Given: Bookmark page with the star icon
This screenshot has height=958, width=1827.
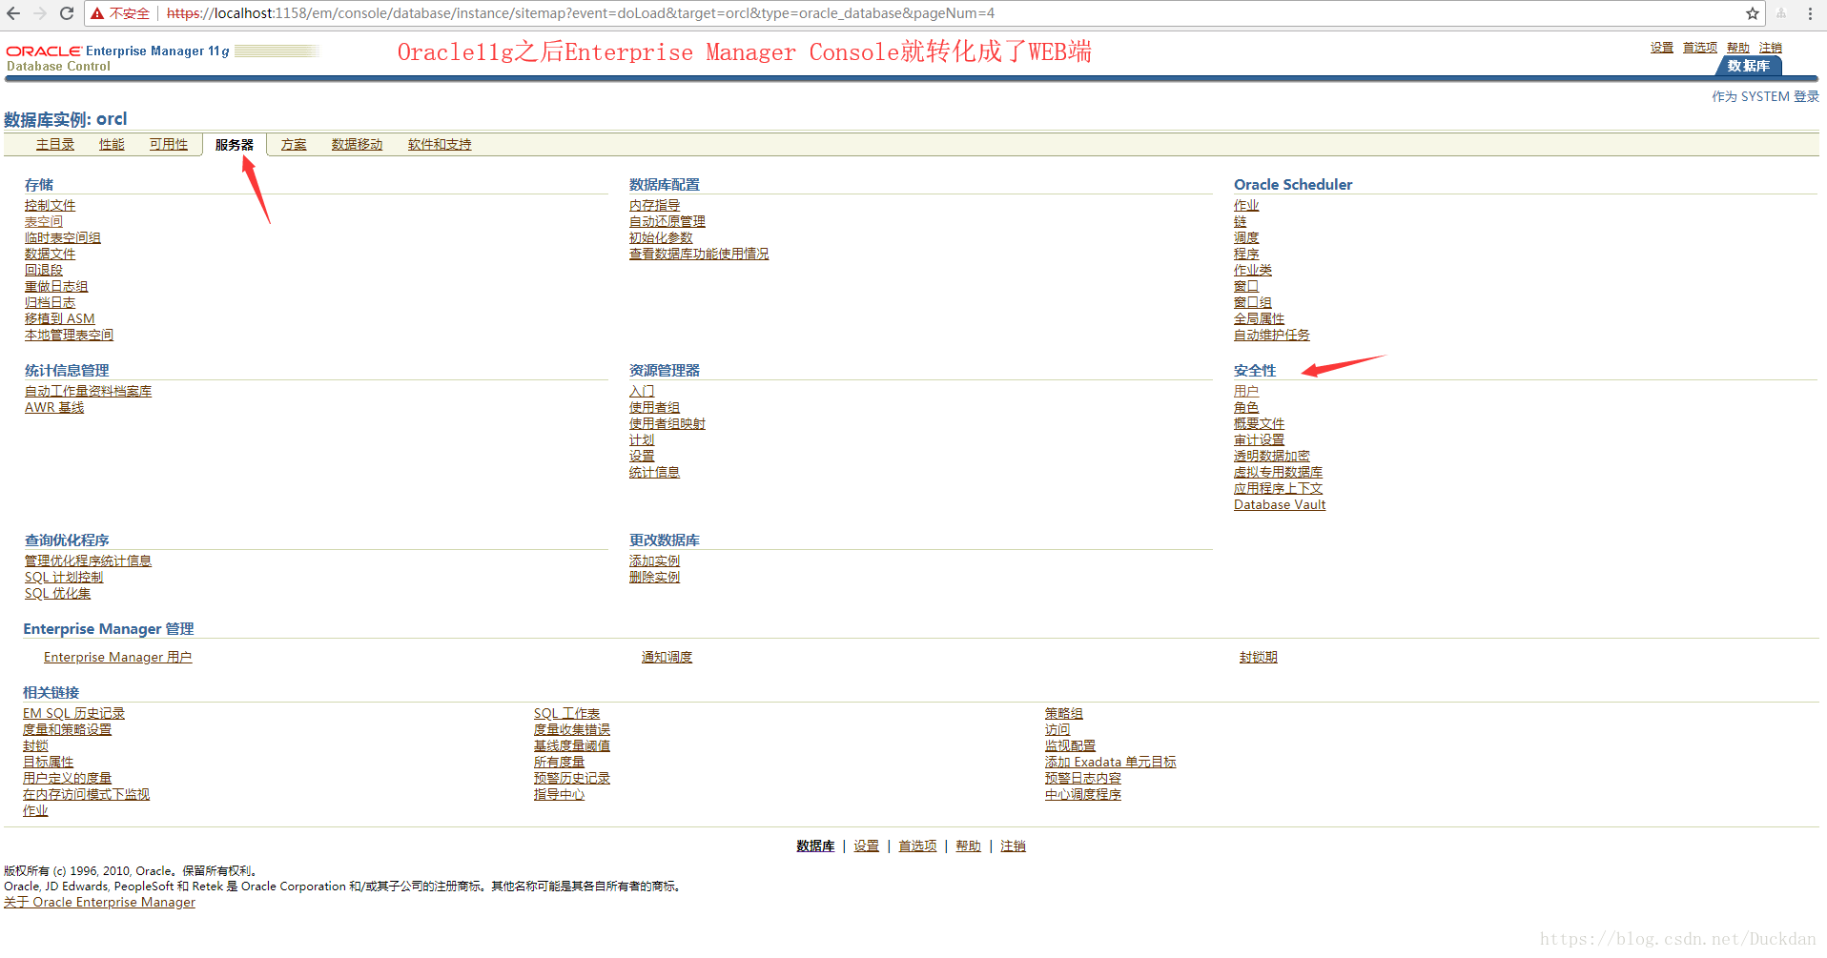Looking at the screenshot, I should (x=1753, y=13).
